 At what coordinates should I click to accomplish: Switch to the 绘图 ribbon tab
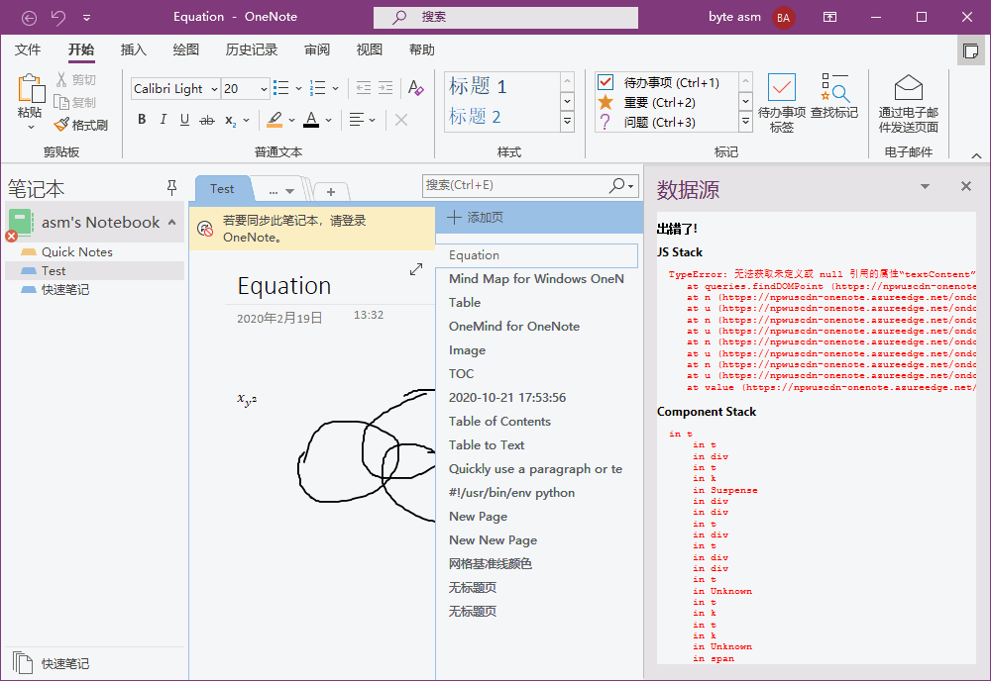tap(186, 49)
